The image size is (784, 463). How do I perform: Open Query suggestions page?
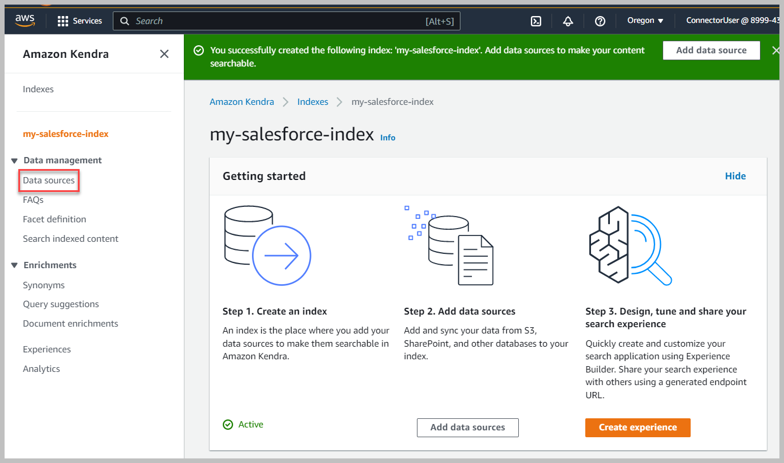(61, 304)
